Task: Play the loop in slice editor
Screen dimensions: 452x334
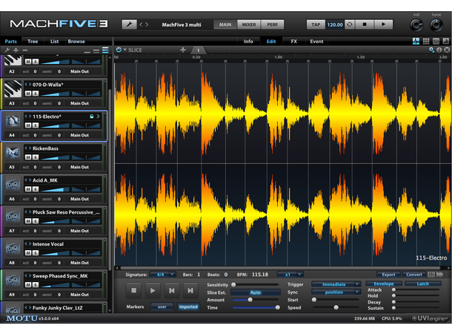Action: coord(153,290)
